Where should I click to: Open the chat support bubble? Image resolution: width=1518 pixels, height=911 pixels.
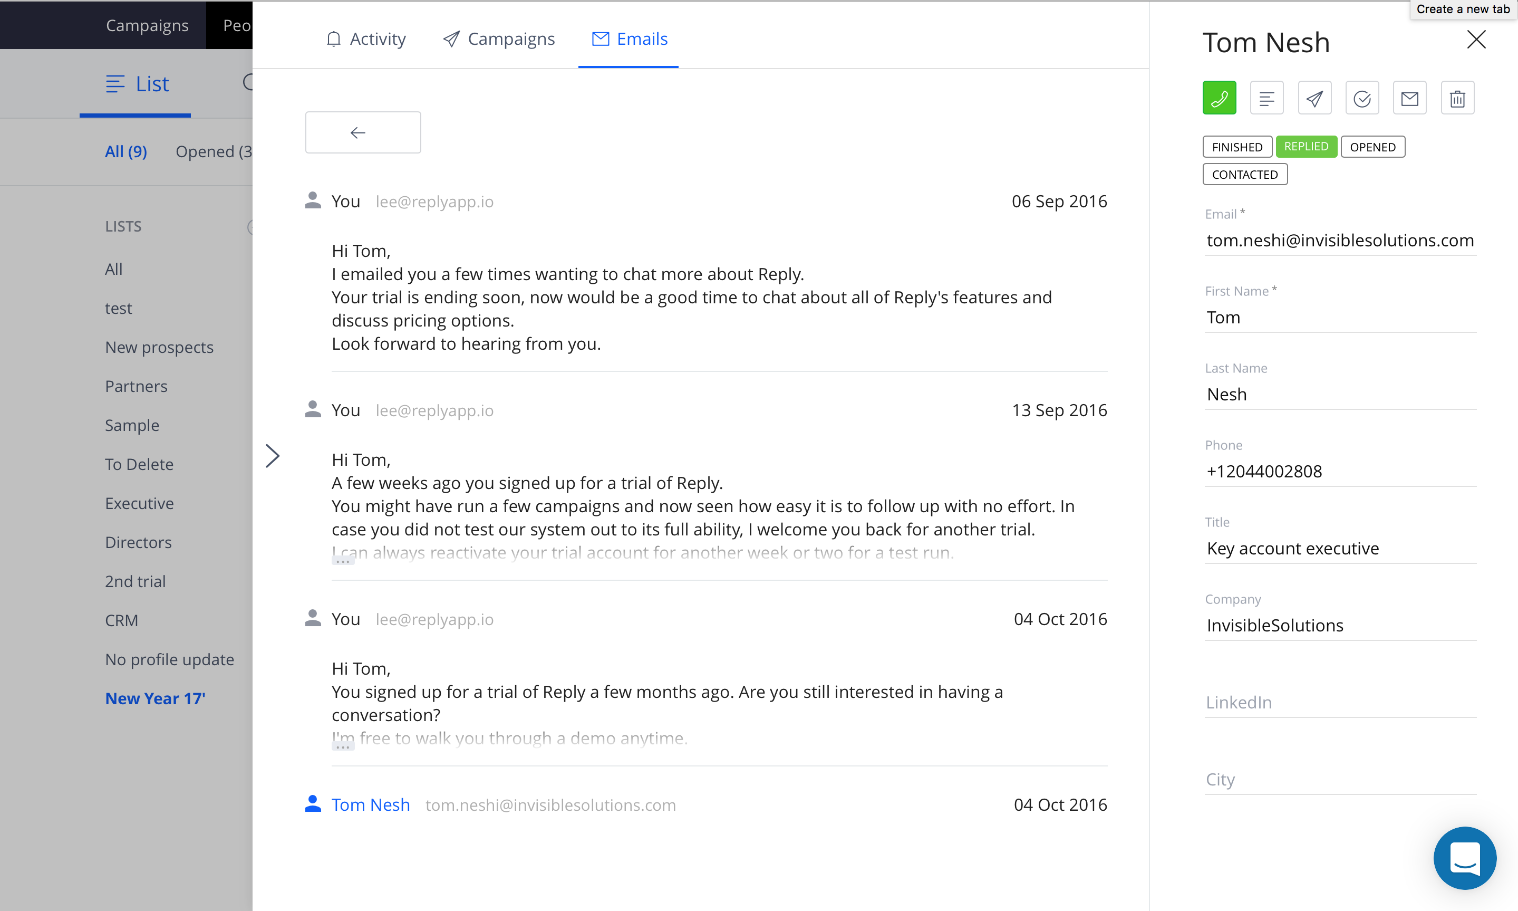click(1465, 858)
